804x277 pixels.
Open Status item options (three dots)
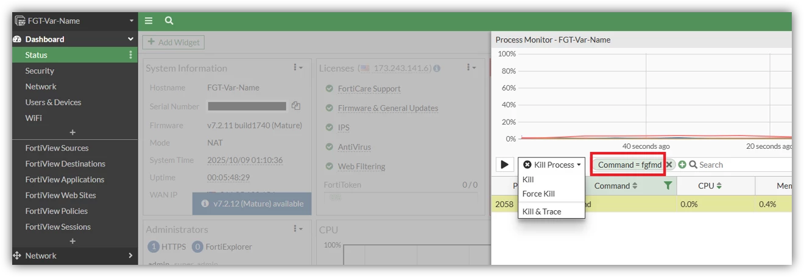130,55
